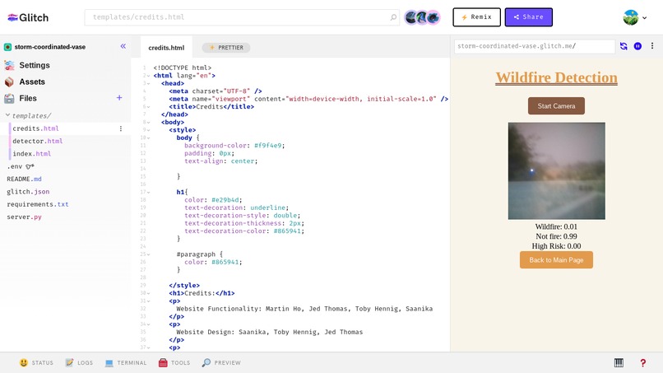Screen dimensions: 663x373
Task: Select the credits.html editor tab
Action: pos(166,48)
